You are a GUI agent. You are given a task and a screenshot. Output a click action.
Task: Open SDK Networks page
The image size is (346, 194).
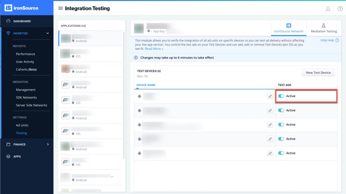coord(26,98)
